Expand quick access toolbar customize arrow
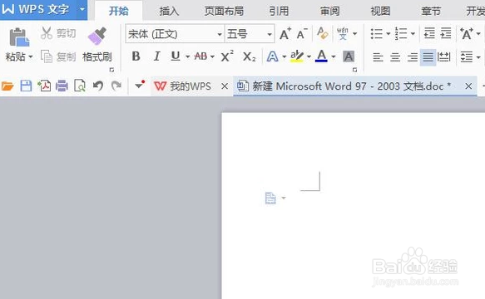Image resolution: width=485 pixels, height=299 pixels. 140,85
